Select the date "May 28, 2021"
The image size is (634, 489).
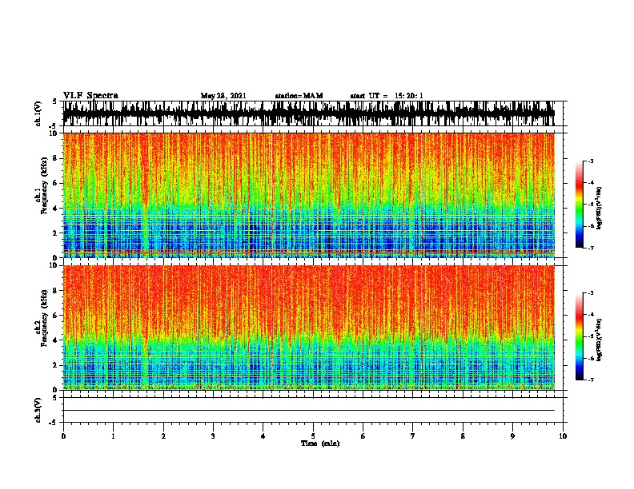click(x=223, y=96)
